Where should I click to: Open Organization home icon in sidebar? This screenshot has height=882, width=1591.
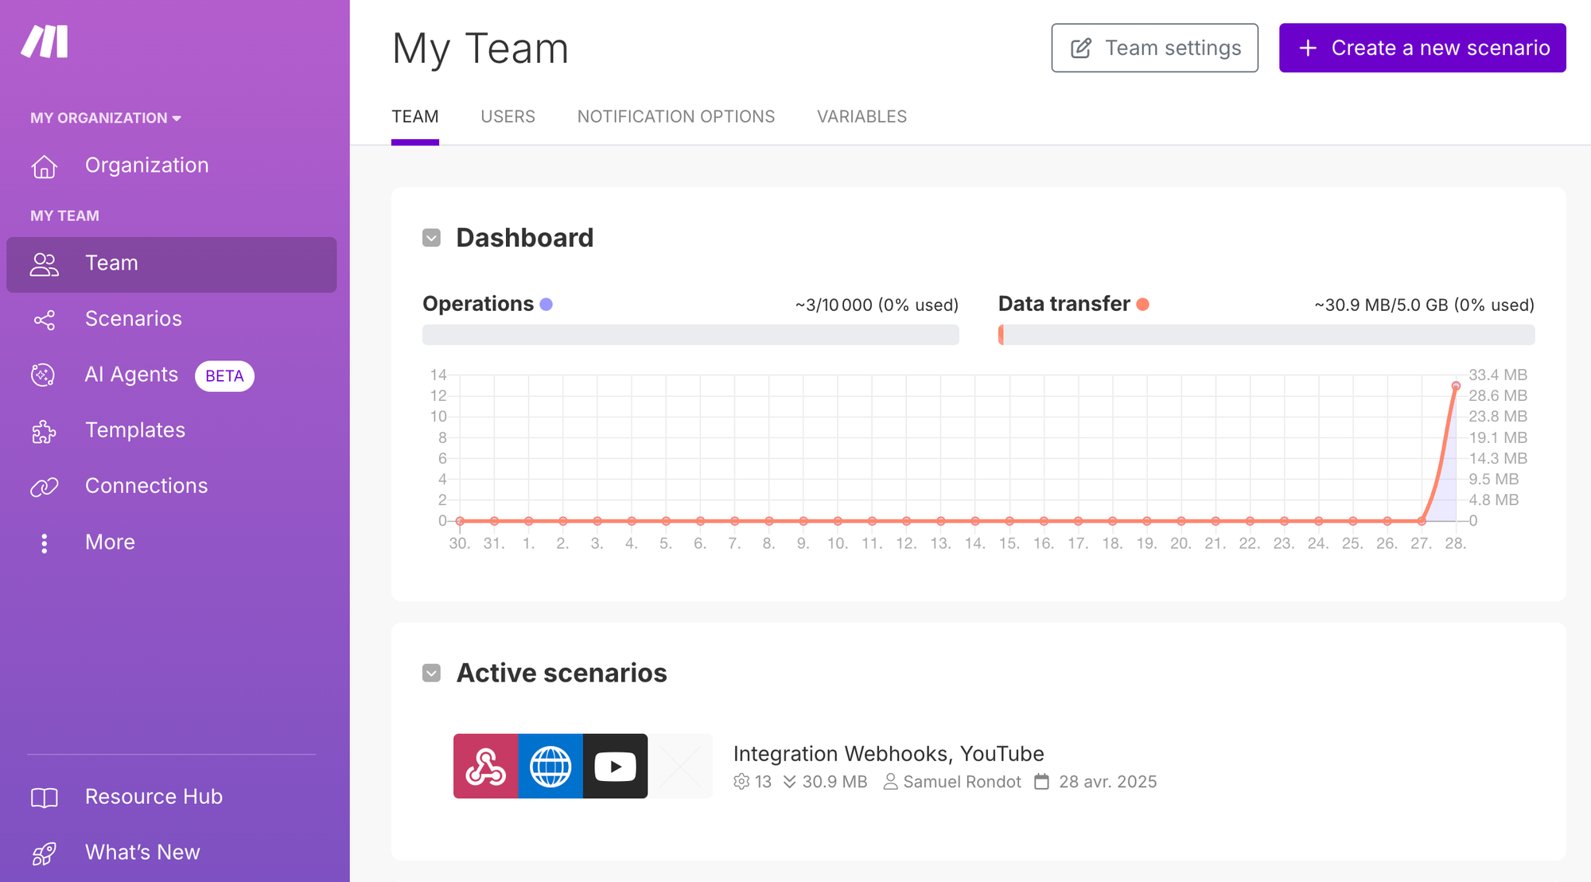click(45, 166)
